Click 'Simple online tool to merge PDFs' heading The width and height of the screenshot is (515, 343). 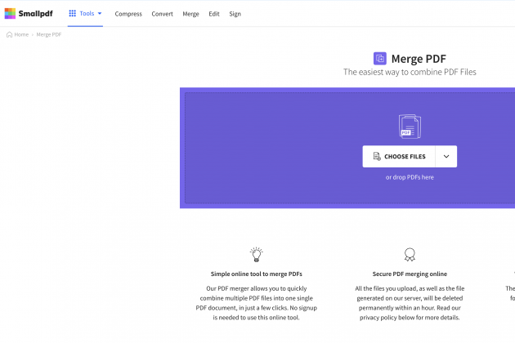pos(256,274)
